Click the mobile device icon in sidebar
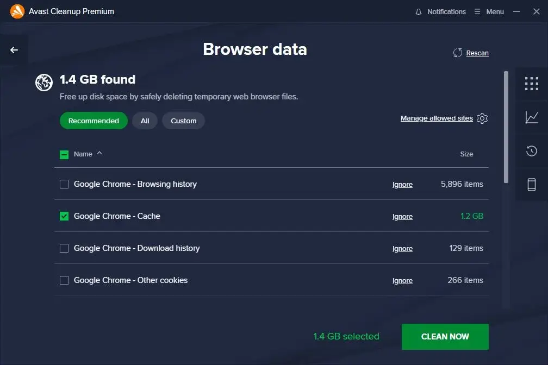This screenshot has height=365, width=548. 532,185
